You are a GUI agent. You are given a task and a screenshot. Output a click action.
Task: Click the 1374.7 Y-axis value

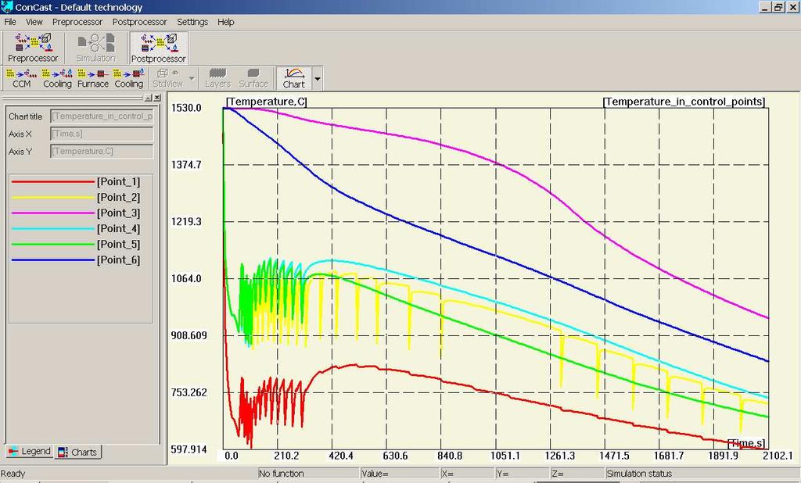point(186,164)
